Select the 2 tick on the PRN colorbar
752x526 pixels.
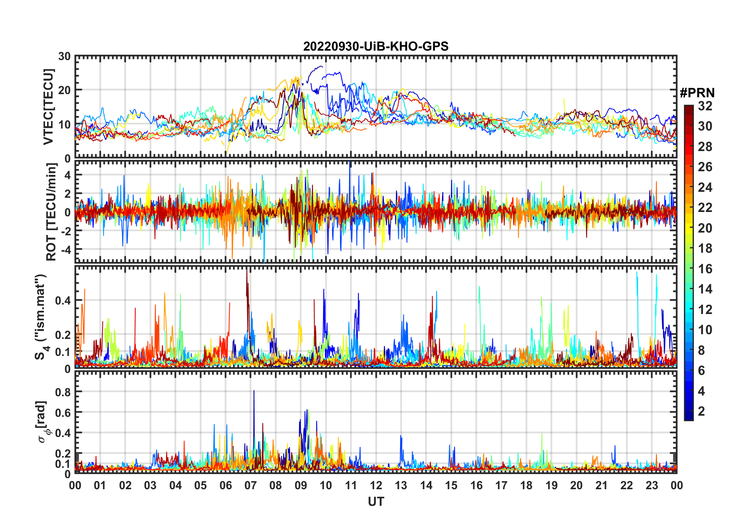[701, 411]
